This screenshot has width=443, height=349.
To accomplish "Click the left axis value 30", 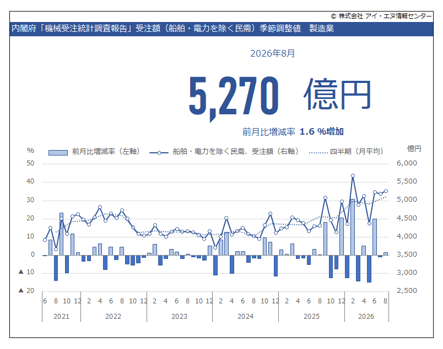I will 30,200.
